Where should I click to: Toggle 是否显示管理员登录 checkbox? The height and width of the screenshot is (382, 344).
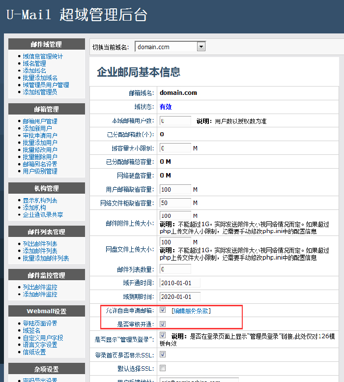click(x=163, y=335)
